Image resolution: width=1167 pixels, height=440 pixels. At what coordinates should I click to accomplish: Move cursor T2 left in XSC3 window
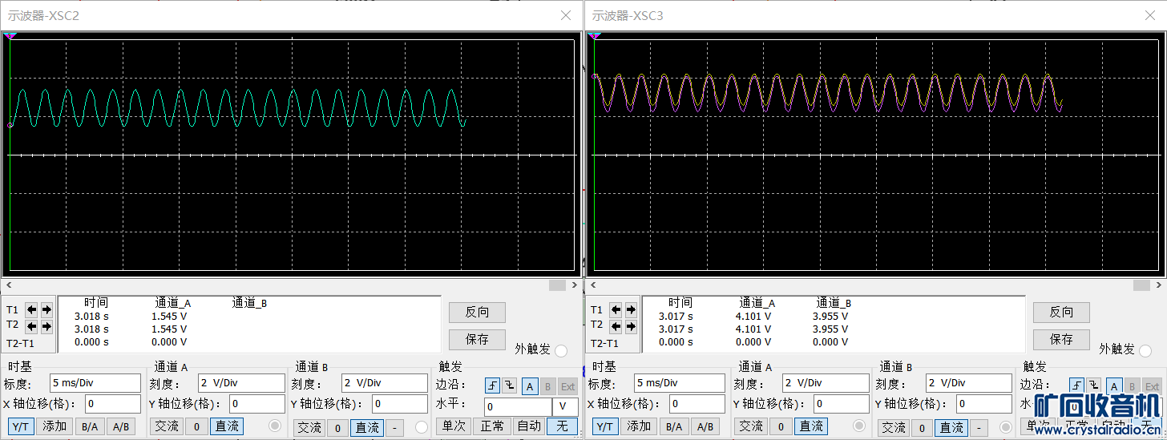(x=616, y=325)
